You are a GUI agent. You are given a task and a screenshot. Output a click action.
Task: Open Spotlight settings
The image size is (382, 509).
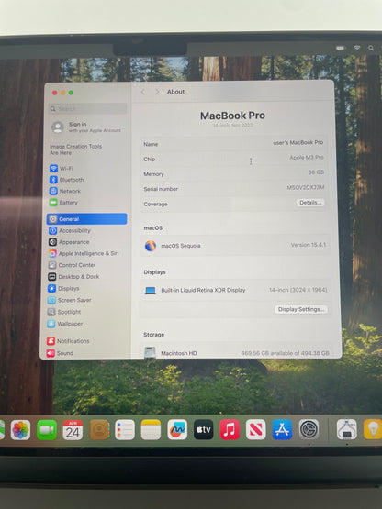64,312
